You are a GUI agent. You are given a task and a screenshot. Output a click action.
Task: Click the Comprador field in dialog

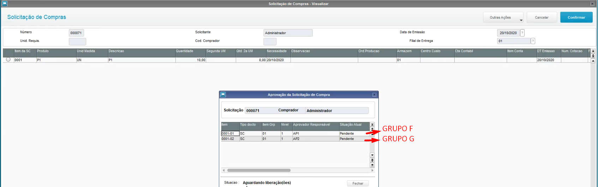(x=337, y=110)
